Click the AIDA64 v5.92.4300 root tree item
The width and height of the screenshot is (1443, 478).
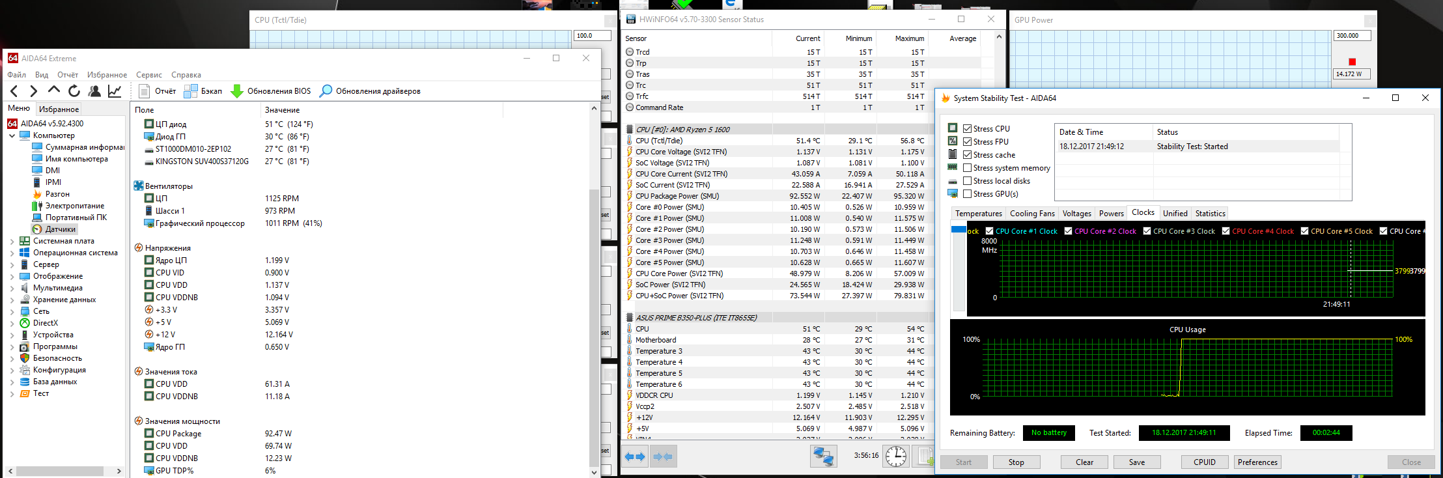[46, 123]
